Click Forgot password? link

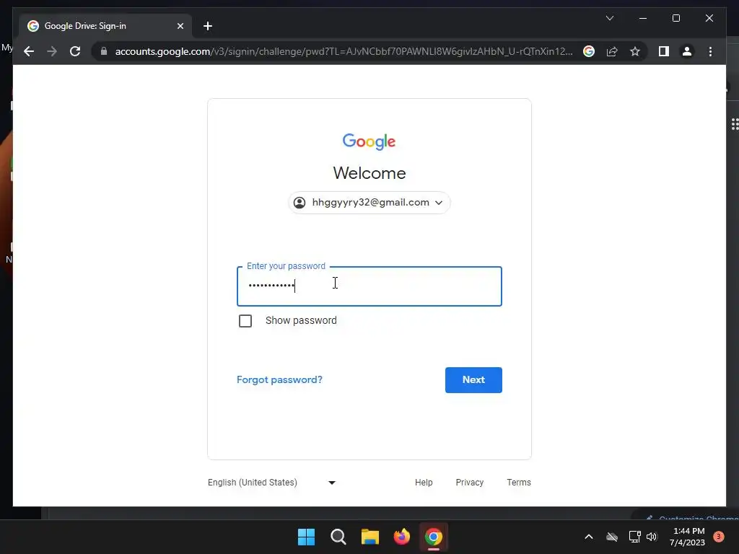pos(279,379)
